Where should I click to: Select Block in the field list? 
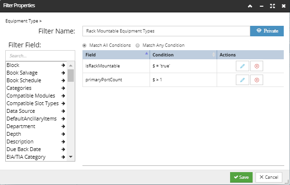[x=13, y=65]
